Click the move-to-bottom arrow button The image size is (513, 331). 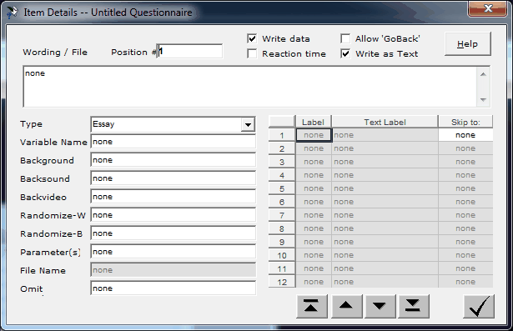(x=413, y=306)
